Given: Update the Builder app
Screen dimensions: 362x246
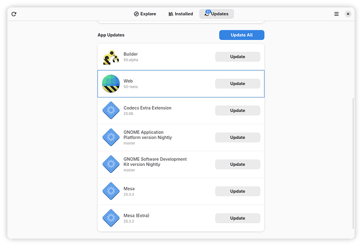Looking at the screenshot, I should coord(237,57).
